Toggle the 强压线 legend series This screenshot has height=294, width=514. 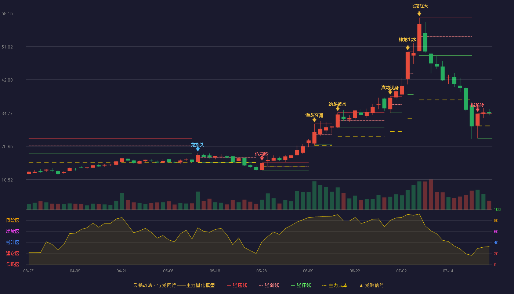tap(237, 285)
